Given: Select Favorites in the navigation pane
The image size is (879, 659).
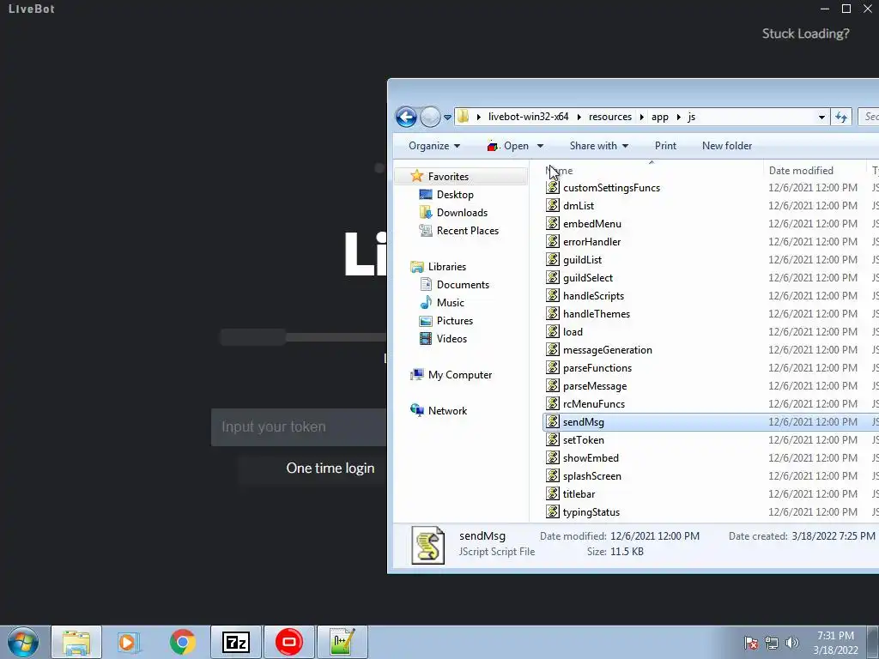Looking at the screenshot, I should tap(448, 177).
